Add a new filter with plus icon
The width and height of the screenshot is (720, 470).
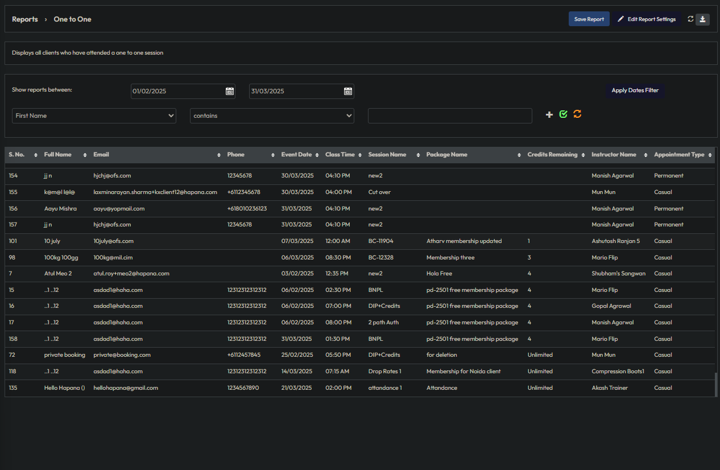coord(549,115)
